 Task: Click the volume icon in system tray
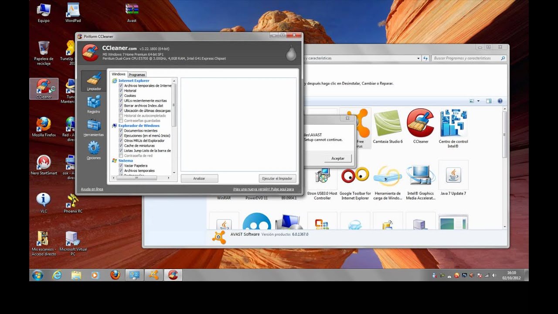(x=494, y=275)
